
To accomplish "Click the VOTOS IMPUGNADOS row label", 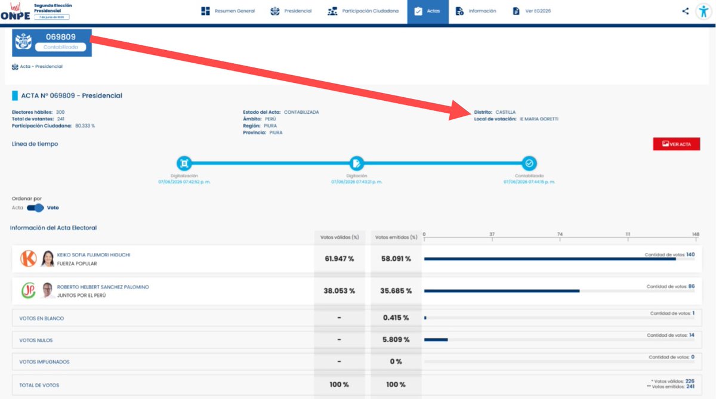I will click(44, 361).
